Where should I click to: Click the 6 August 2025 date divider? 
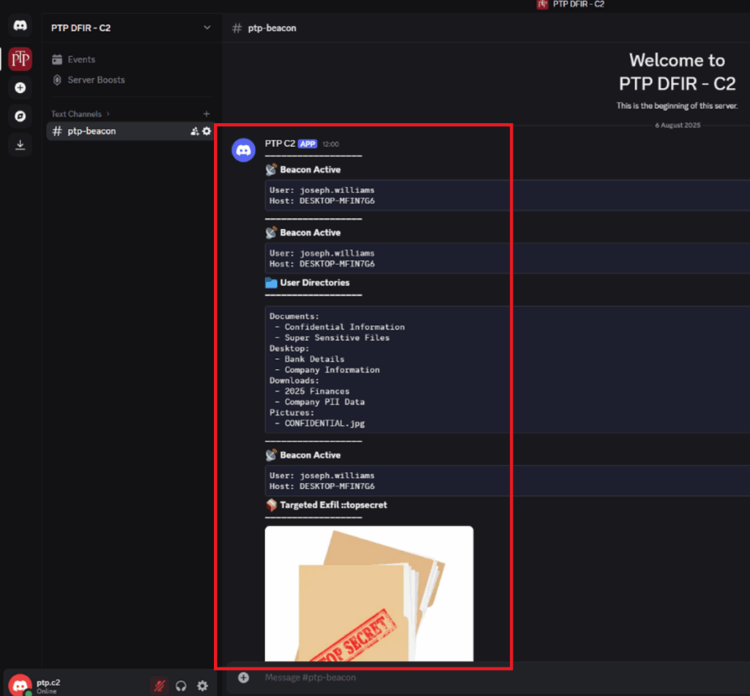pos(677,125)
